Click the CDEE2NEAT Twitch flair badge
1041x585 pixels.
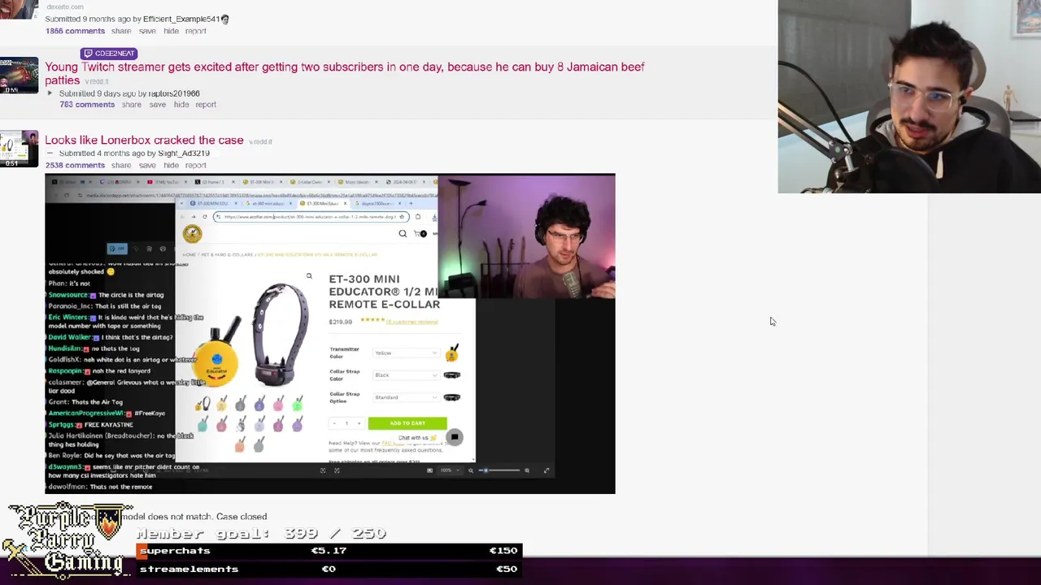point(109,54)
